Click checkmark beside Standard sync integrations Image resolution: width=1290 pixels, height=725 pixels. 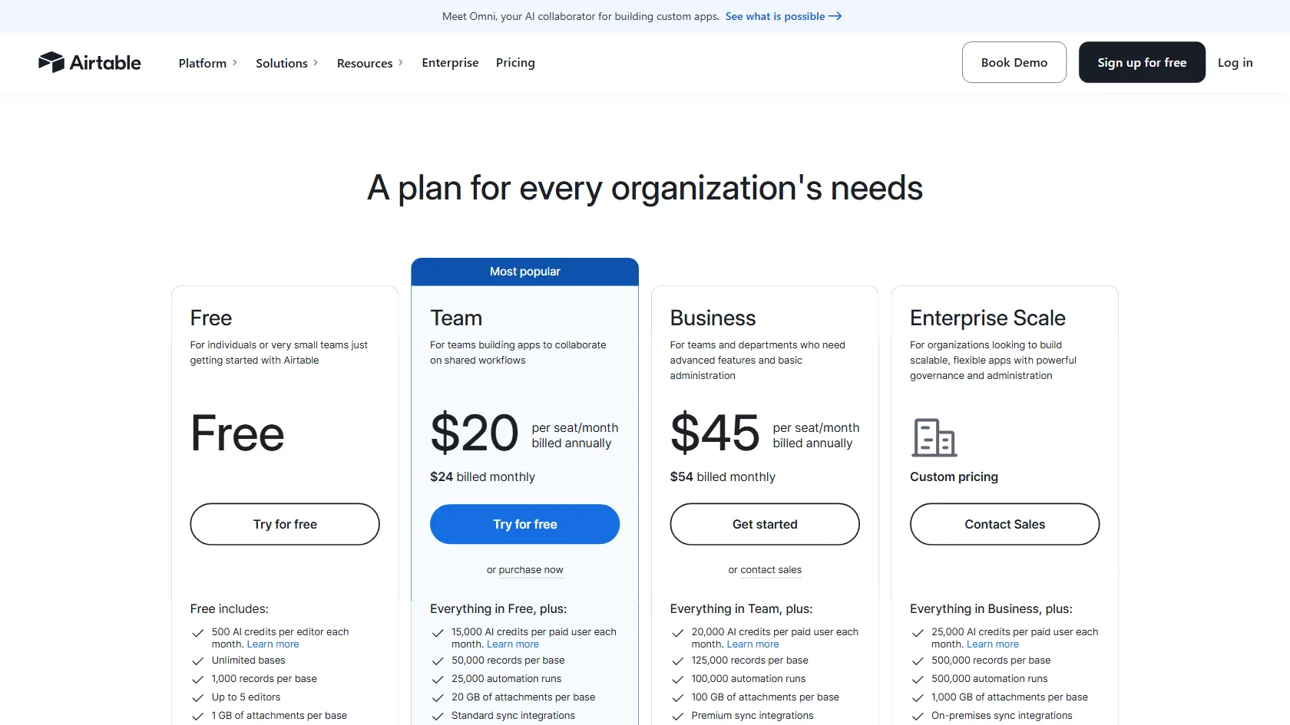438,716
